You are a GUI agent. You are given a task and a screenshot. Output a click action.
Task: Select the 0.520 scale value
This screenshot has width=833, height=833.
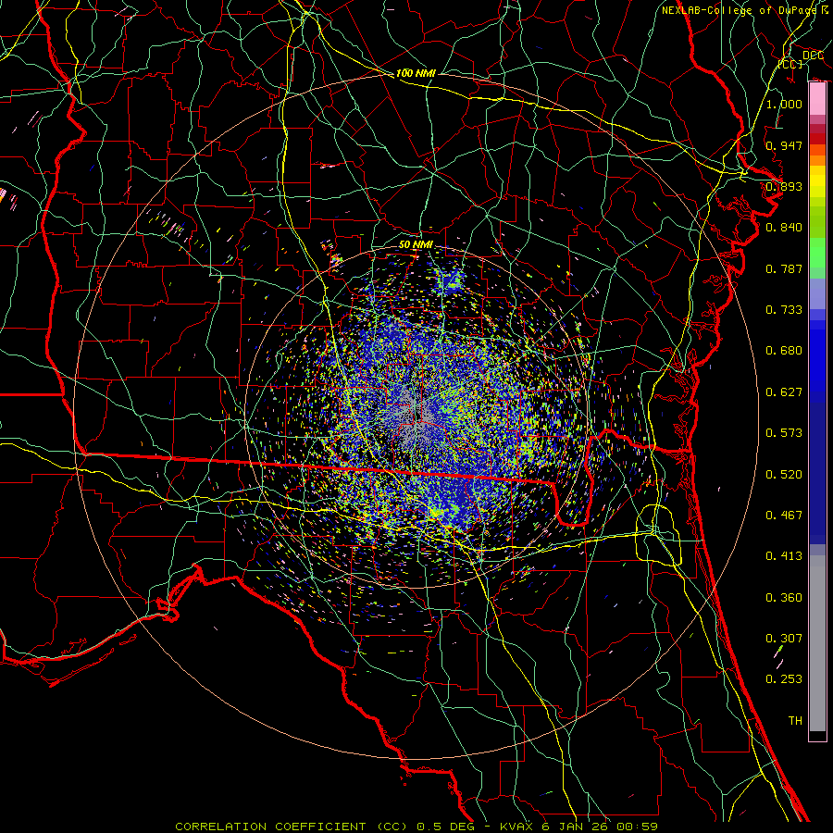[x=784, y=474]
